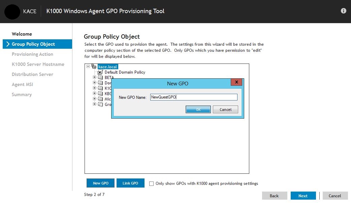Viewport: 351px width, 203px height.
Task: Click the KACE logo icon
Action: pyautogui.click(x=12, y=11)
